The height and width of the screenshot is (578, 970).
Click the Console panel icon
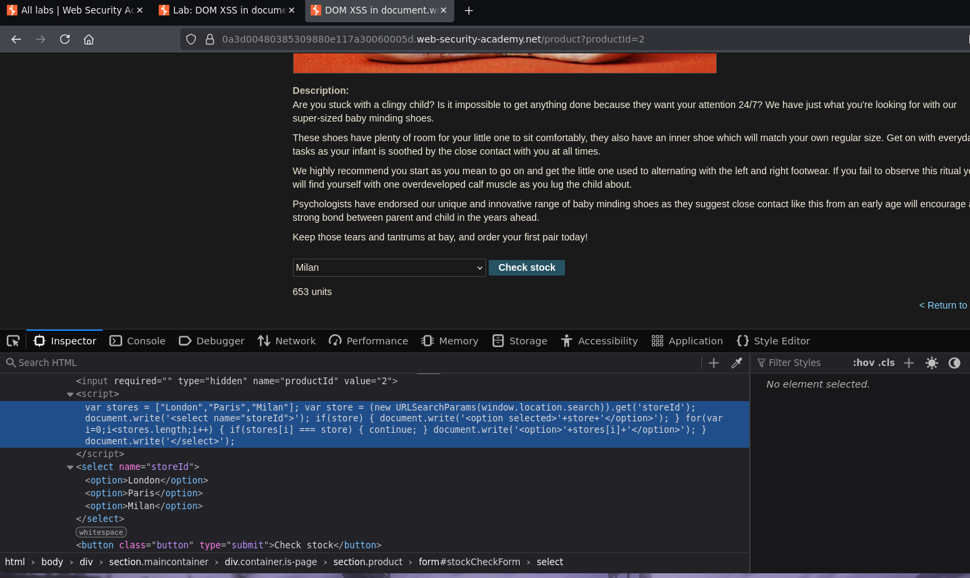[x=116, y=341]
